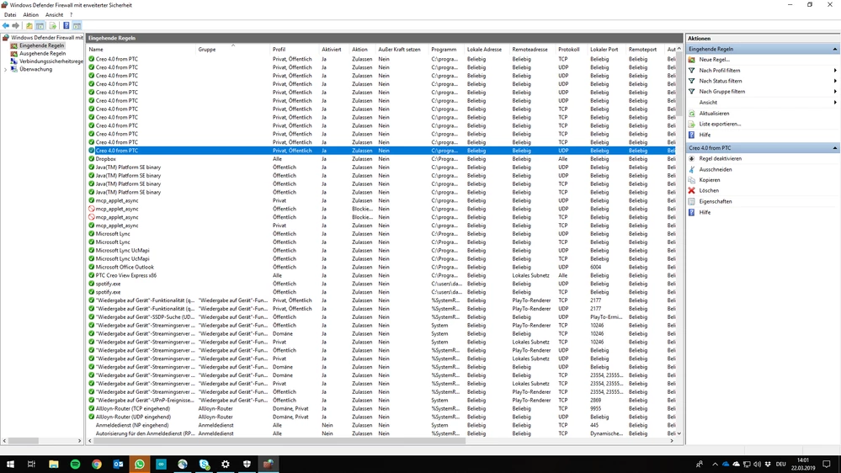Screen dimensions: 841x473
Task: Select the Microsoft Office Outlook rule
Action: (381, 267)
